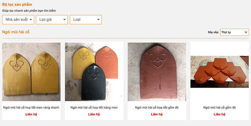The width and height of the screenshot is (251, 126).
Task: Click the Nhà sản xuất dropdown arrow
Action: (x=31, y=20)
